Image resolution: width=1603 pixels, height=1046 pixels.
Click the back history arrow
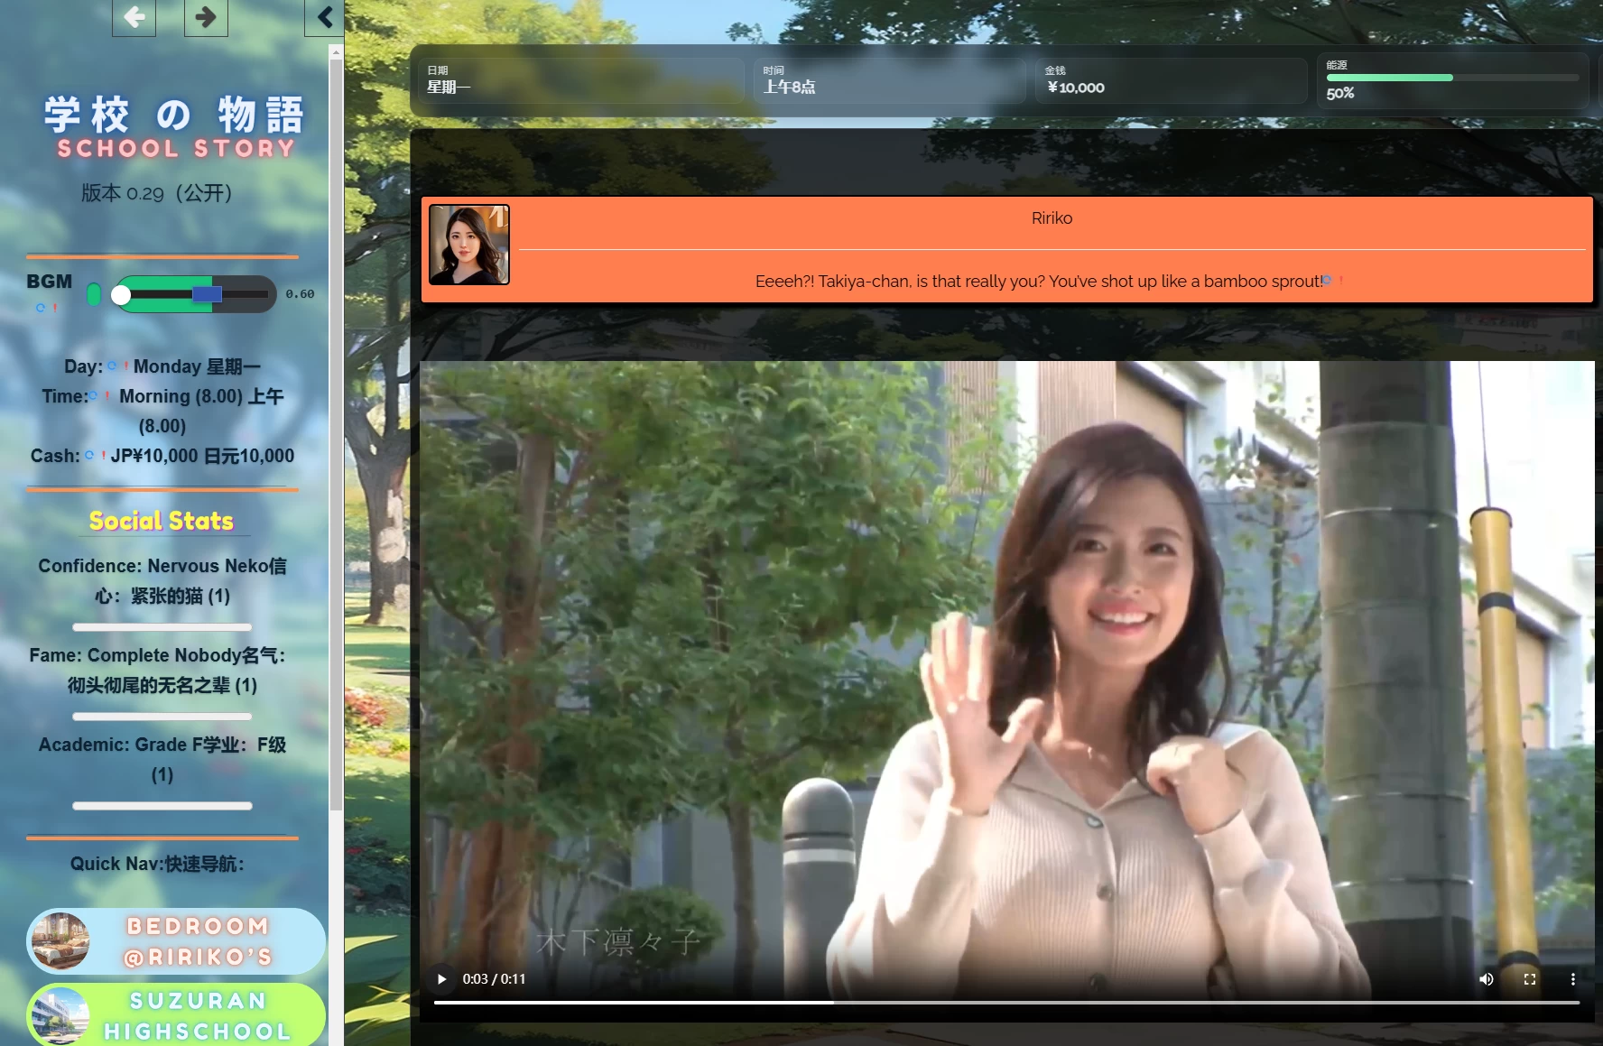coord(134,17)
